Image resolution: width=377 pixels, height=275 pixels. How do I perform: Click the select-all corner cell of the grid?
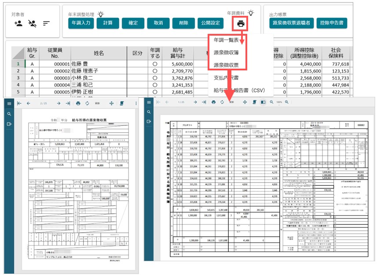18,53
